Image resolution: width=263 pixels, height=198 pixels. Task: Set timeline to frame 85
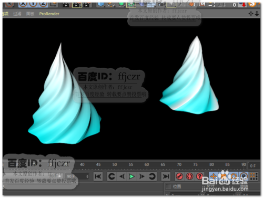227,164
